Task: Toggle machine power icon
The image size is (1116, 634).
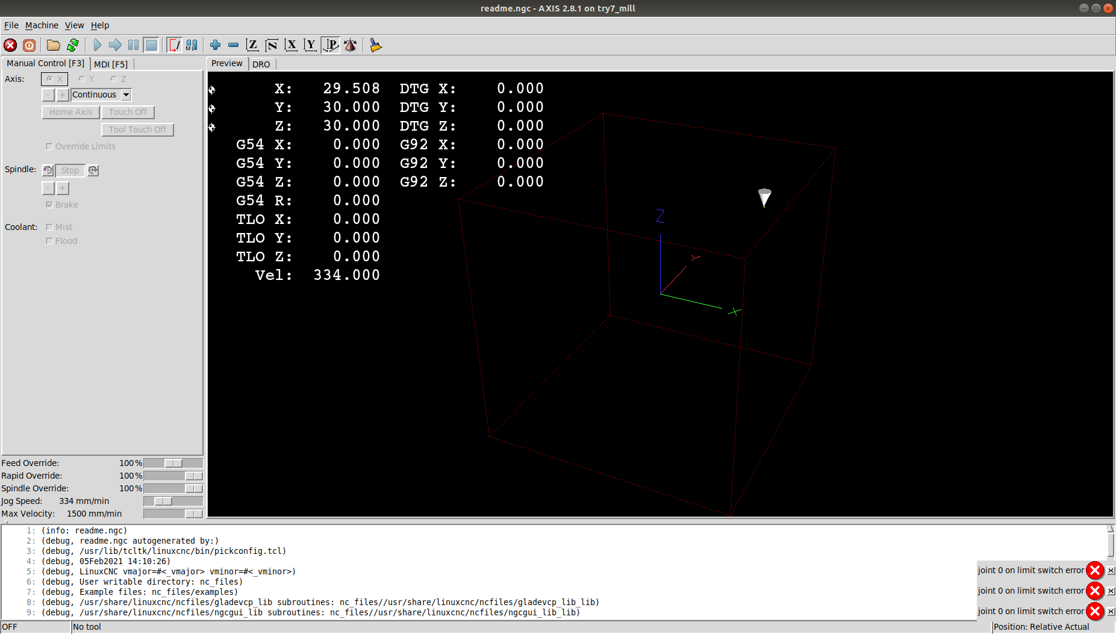Action: 29,45
